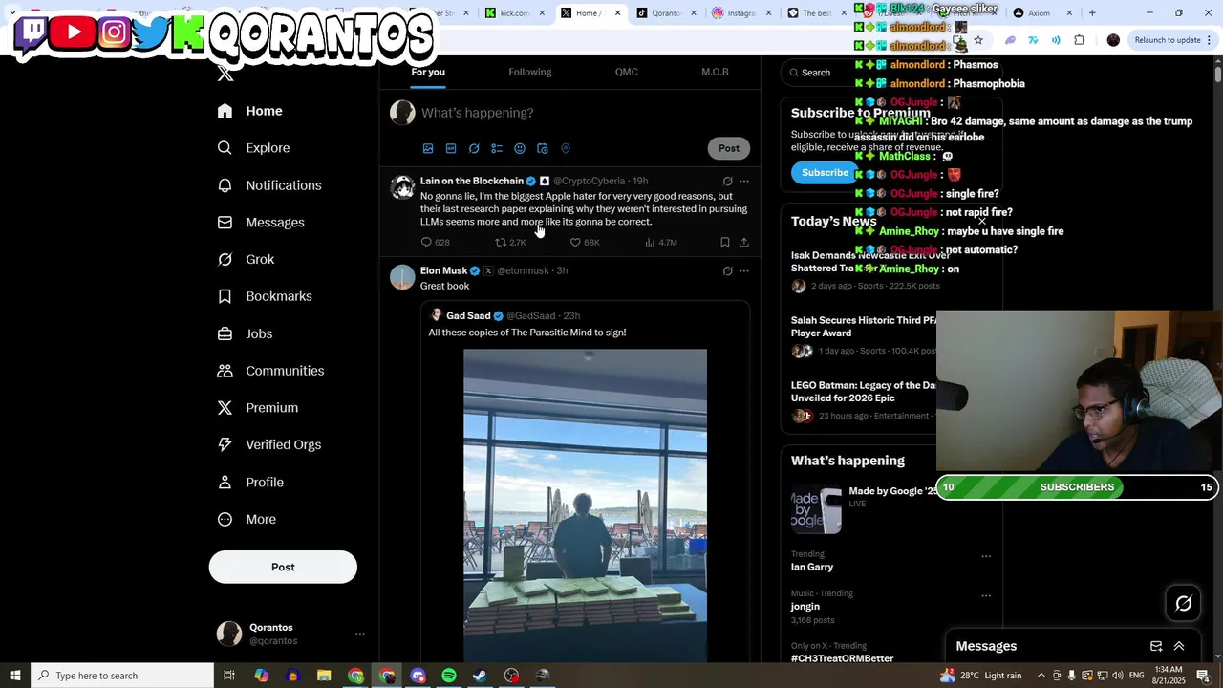Open the Verified Orgs page
Screen dimensions: 1223x688
click(x=269, y=444)
